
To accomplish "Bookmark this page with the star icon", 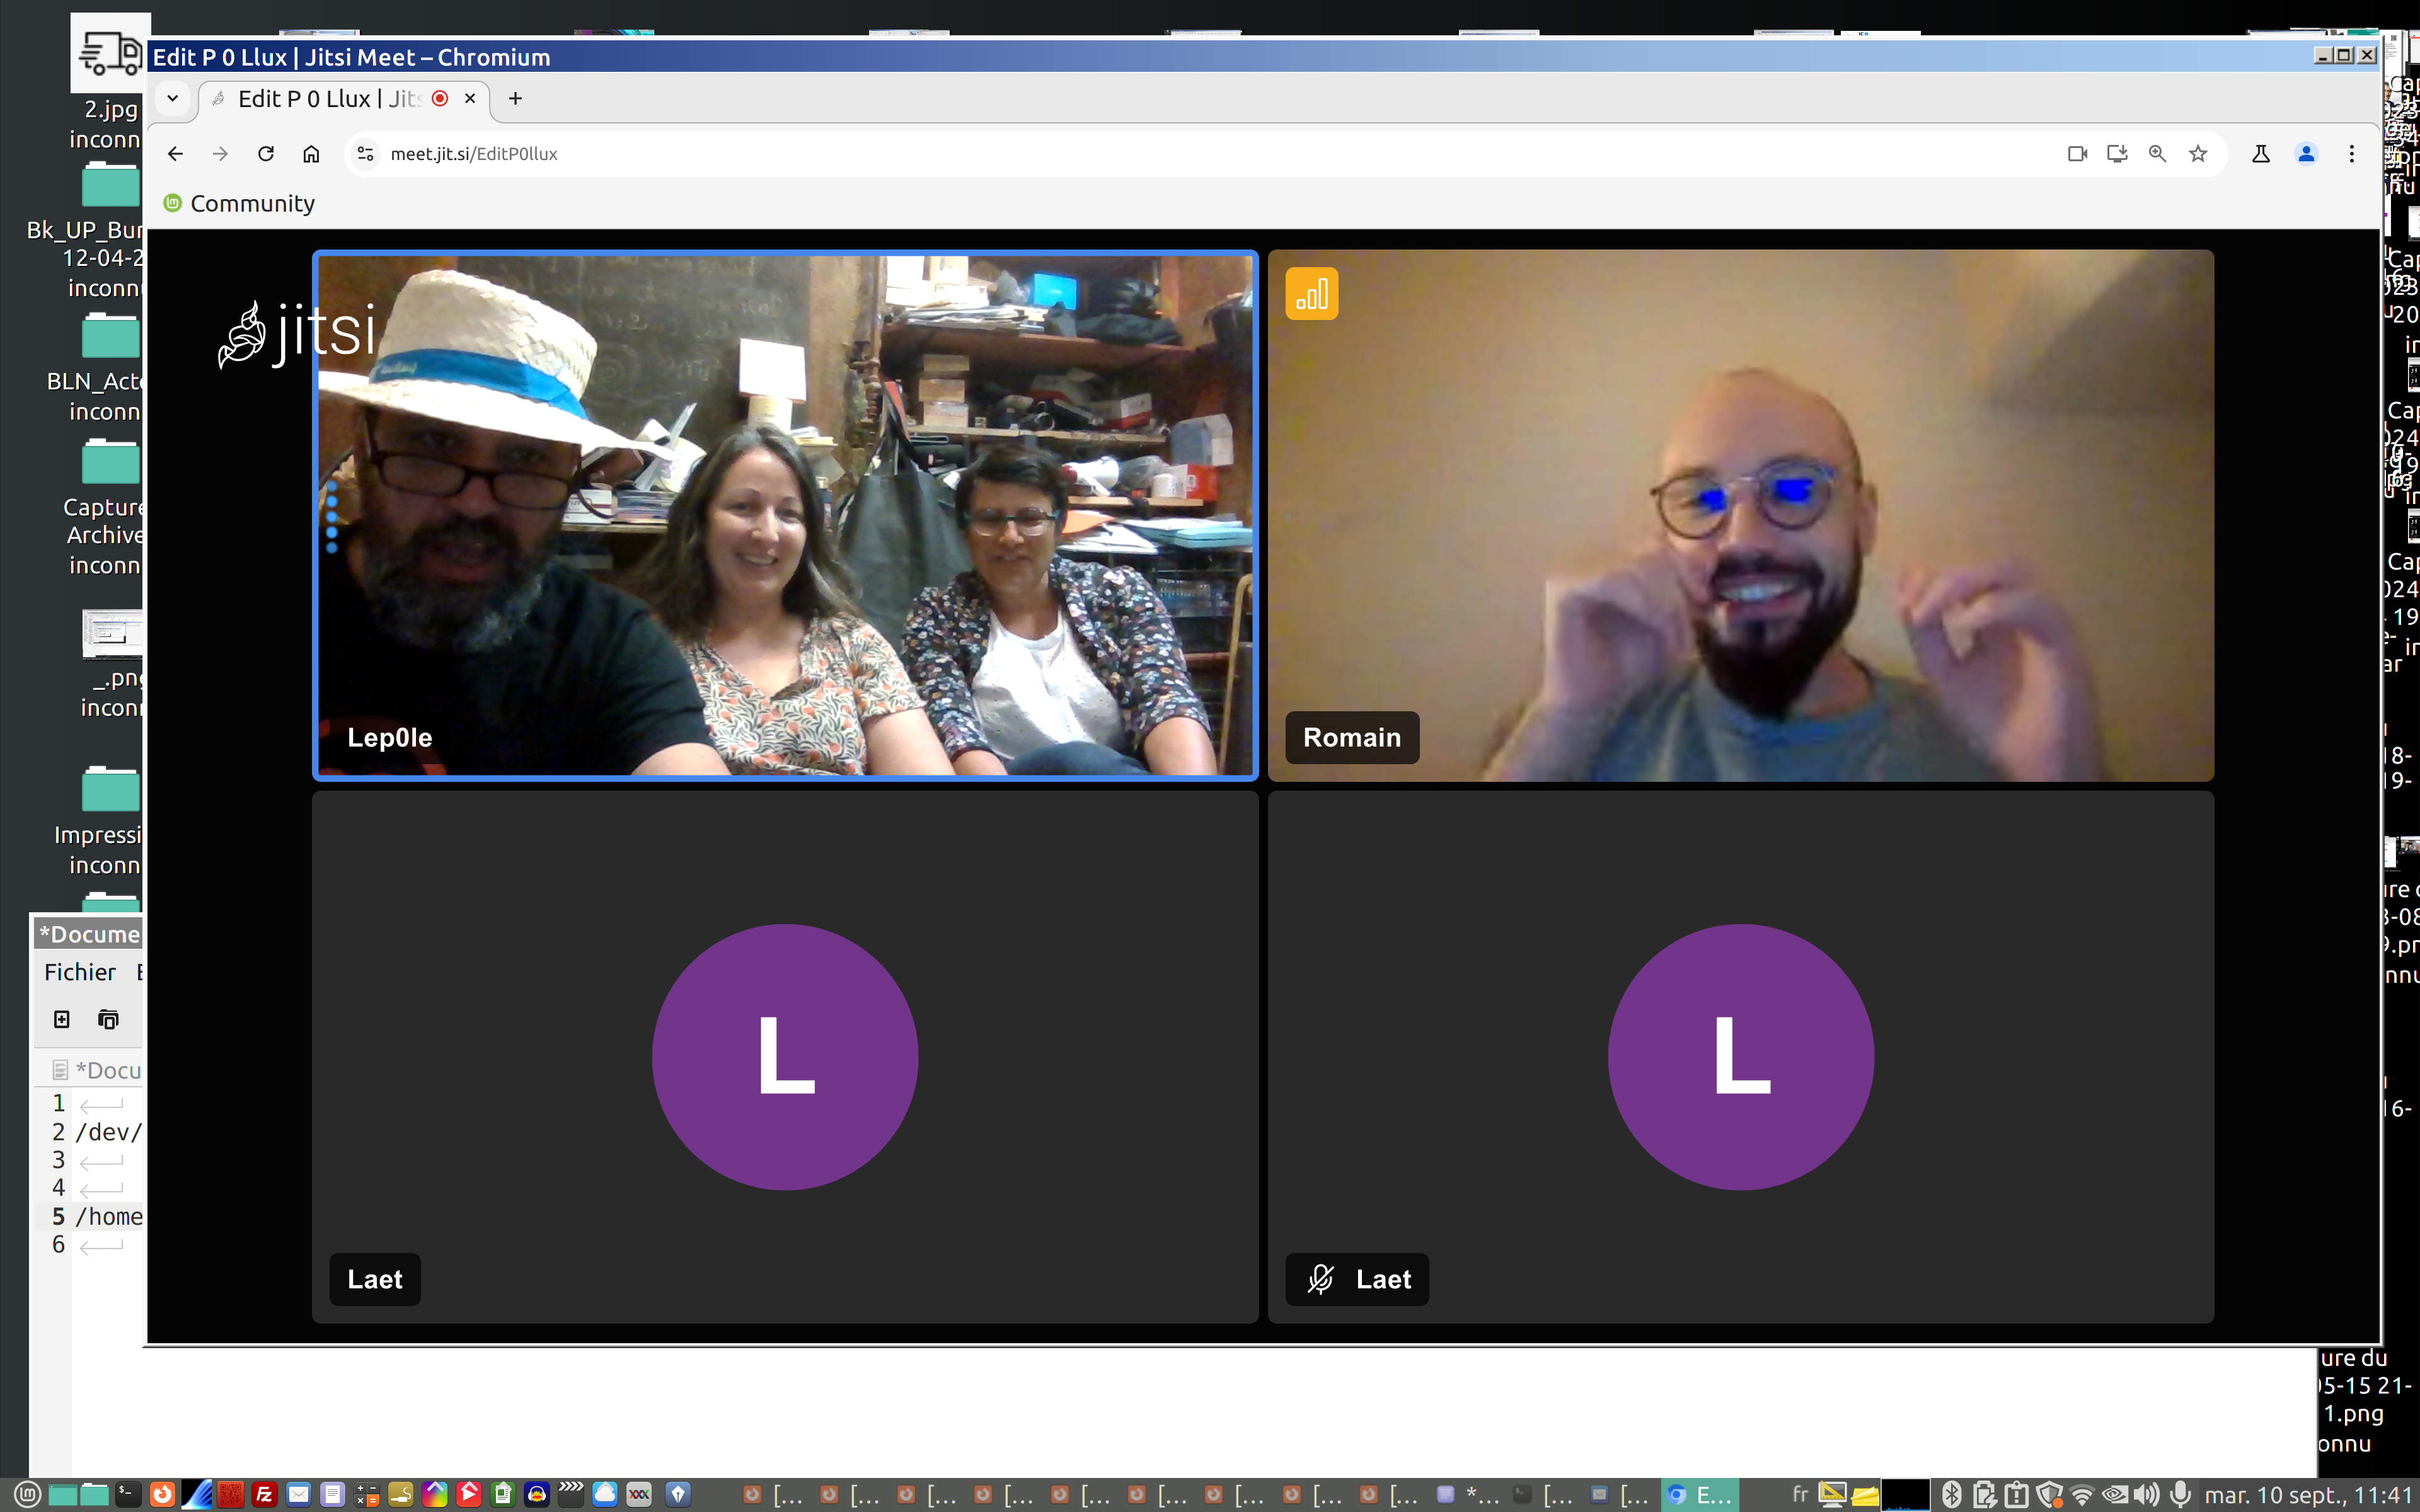I will [x=2198, y=154].
